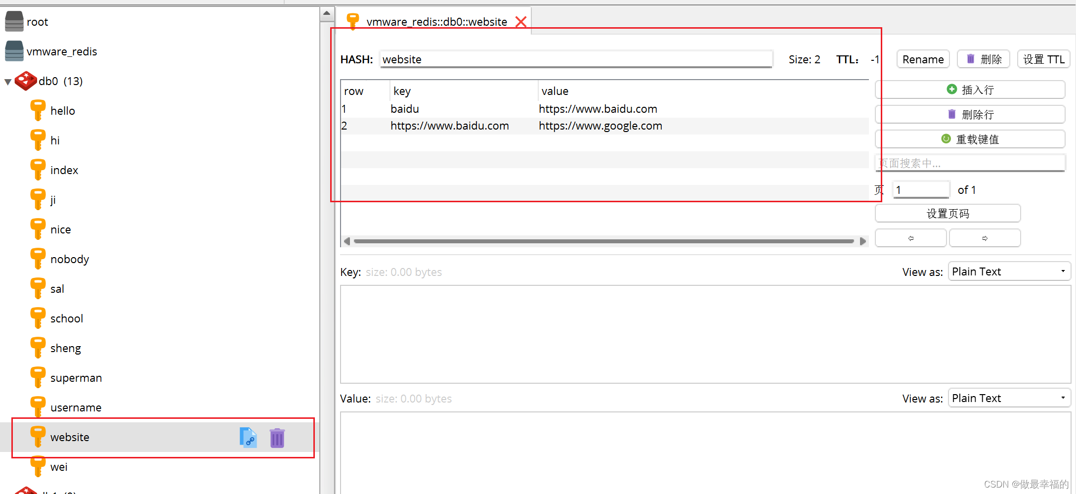The width and height of the screenshot is (1076, 494).
Task: Click the key icon beside username
Action: 38,407
